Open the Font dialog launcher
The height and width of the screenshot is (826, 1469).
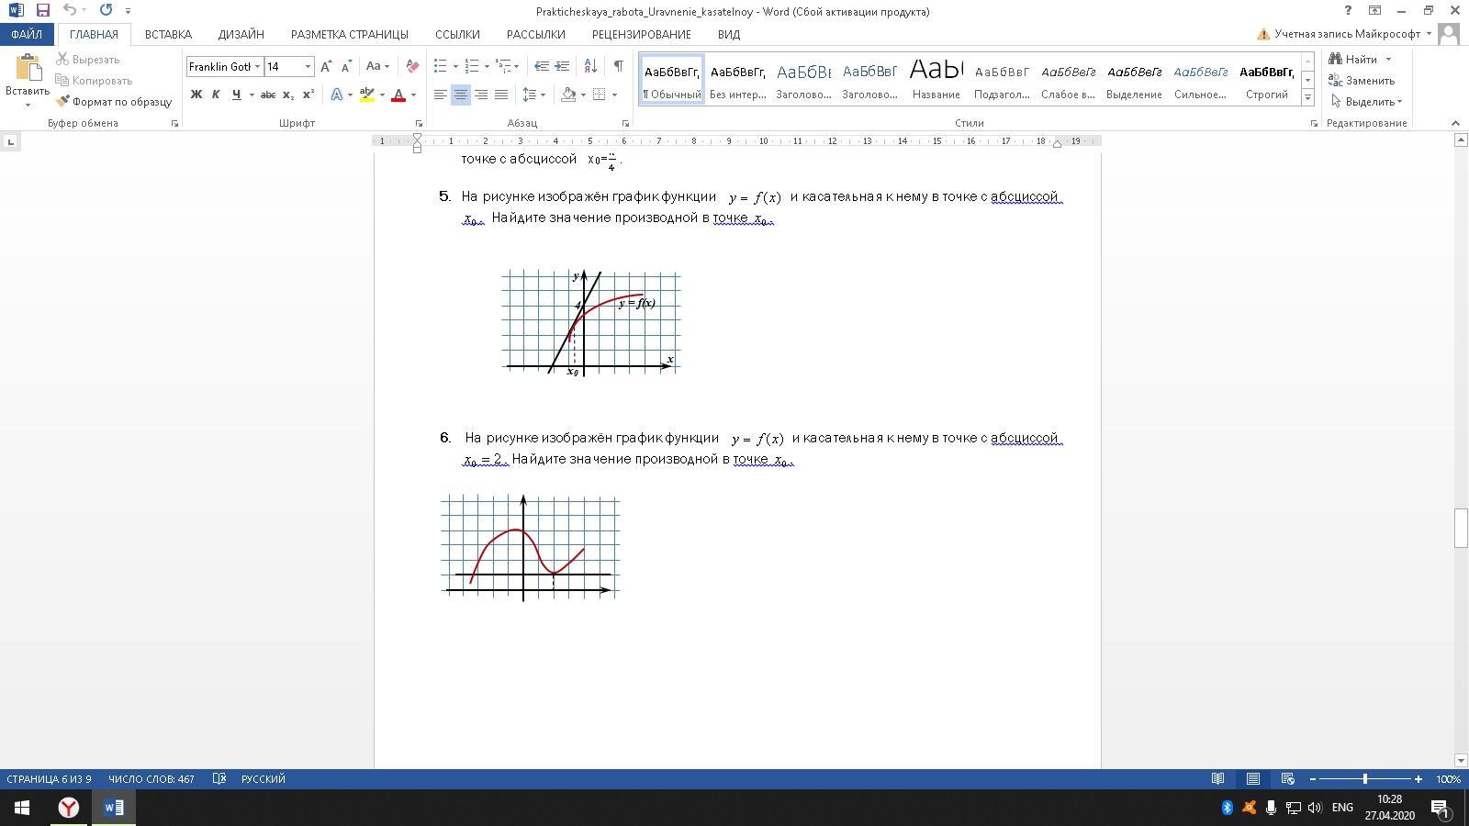pyautogui.click(x=420, y=123)
